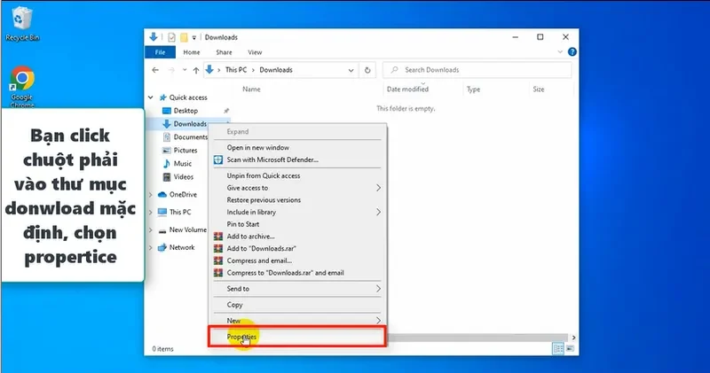Click Downloads in the address bar path
710x373 pixels.
[x=276, y=70]
